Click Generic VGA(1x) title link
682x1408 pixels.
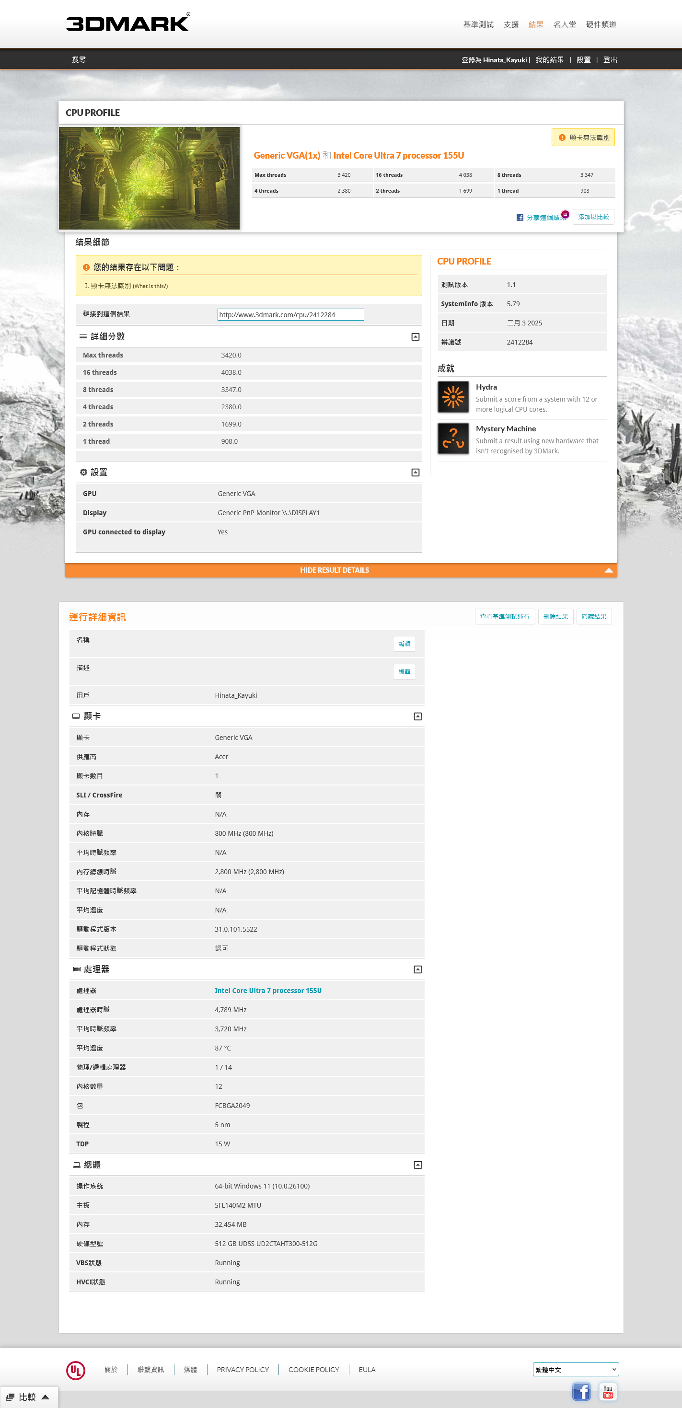(287, 155)
